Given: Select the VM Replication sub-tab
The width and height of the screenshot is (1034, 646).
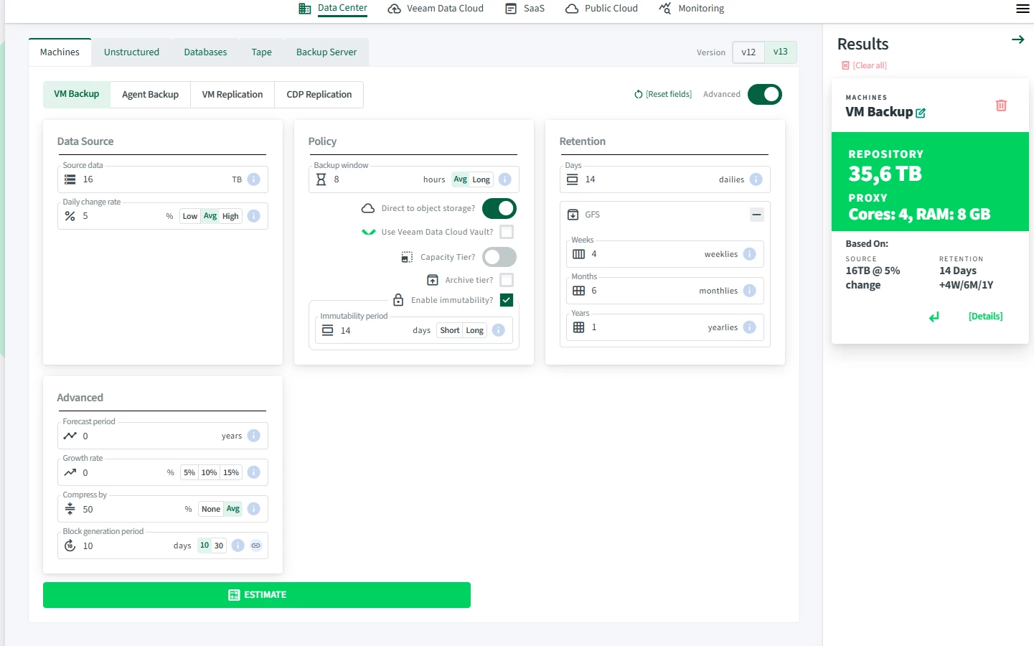Looking at the screenshot, I should (x=232, y=95).
